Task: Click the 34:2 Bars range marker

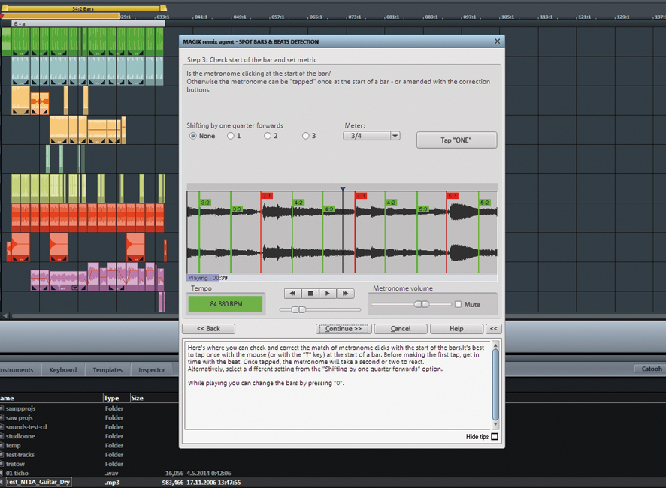Action: point(83,8)
